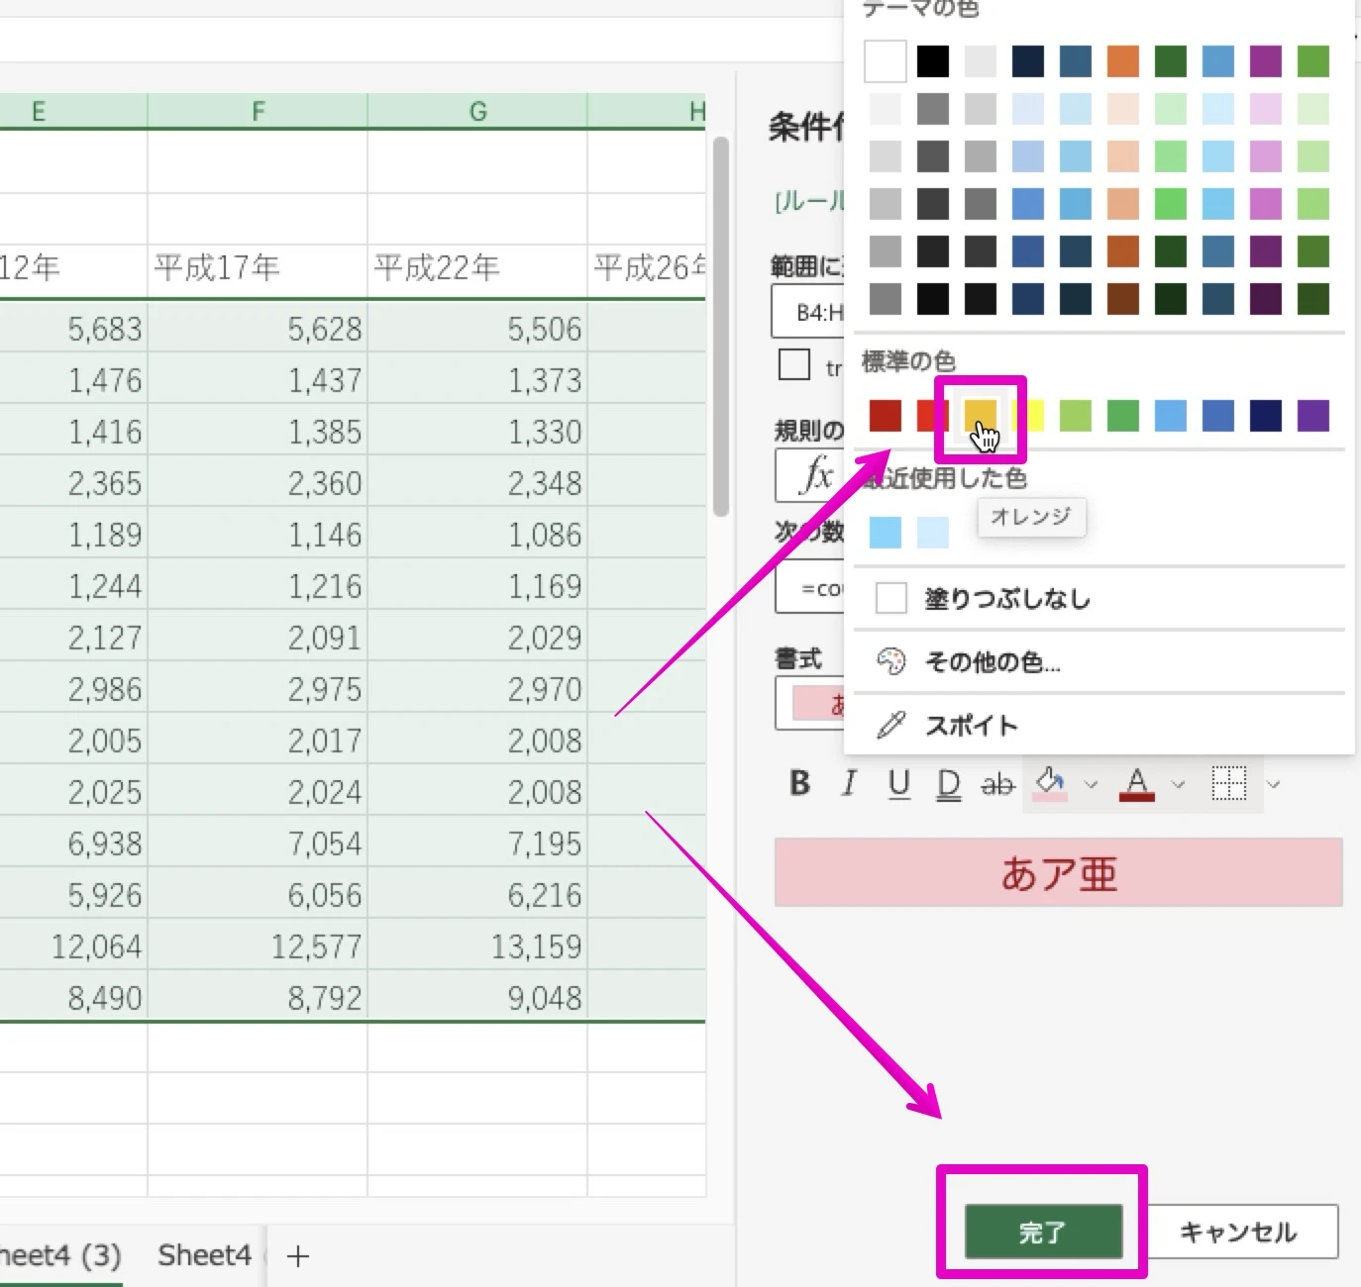The width and height of the screenshot is (1361, 1287).
Task: Pick the brighter sky-blue recently used color
Action: click(x=886, y=533)
